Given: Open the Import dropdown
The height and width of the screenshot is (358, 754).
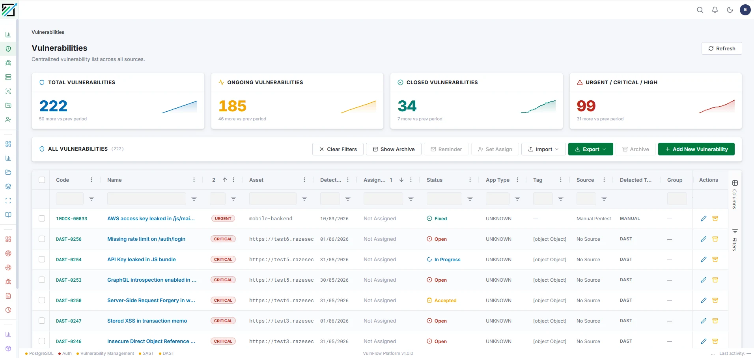Looking at the screenshot, I should (x=543, y=149).
